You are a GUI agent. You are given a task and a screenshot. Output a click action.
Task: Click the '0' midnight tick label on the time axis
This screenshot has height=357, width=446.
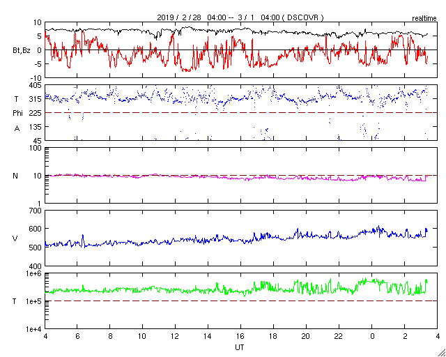click(372, 337)
